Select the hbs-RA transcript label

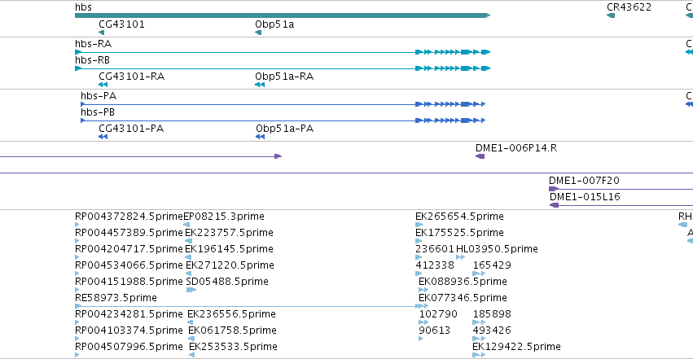point(94,44)
